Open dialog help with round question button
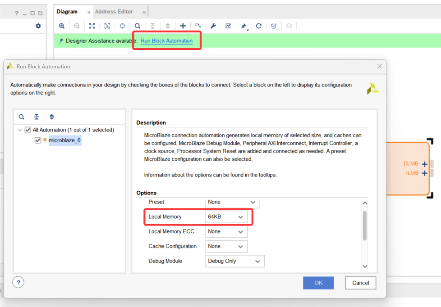 click(x=18, y=282)
